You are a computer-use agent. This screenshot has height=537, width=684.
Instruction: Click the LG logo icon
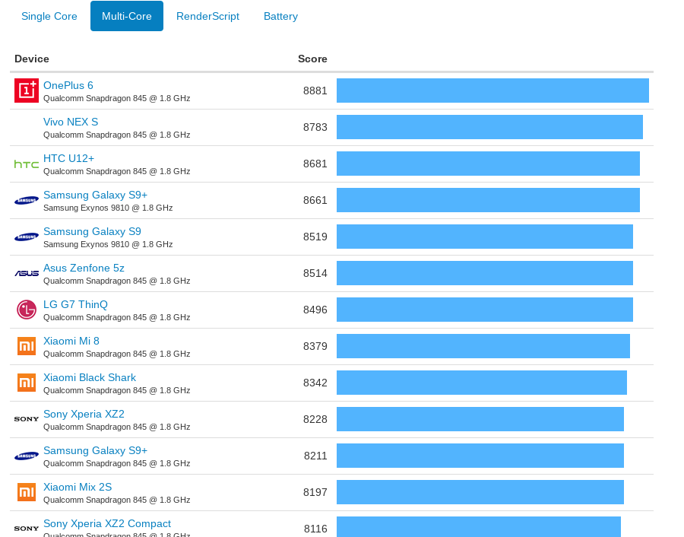(x=27, y=310)
